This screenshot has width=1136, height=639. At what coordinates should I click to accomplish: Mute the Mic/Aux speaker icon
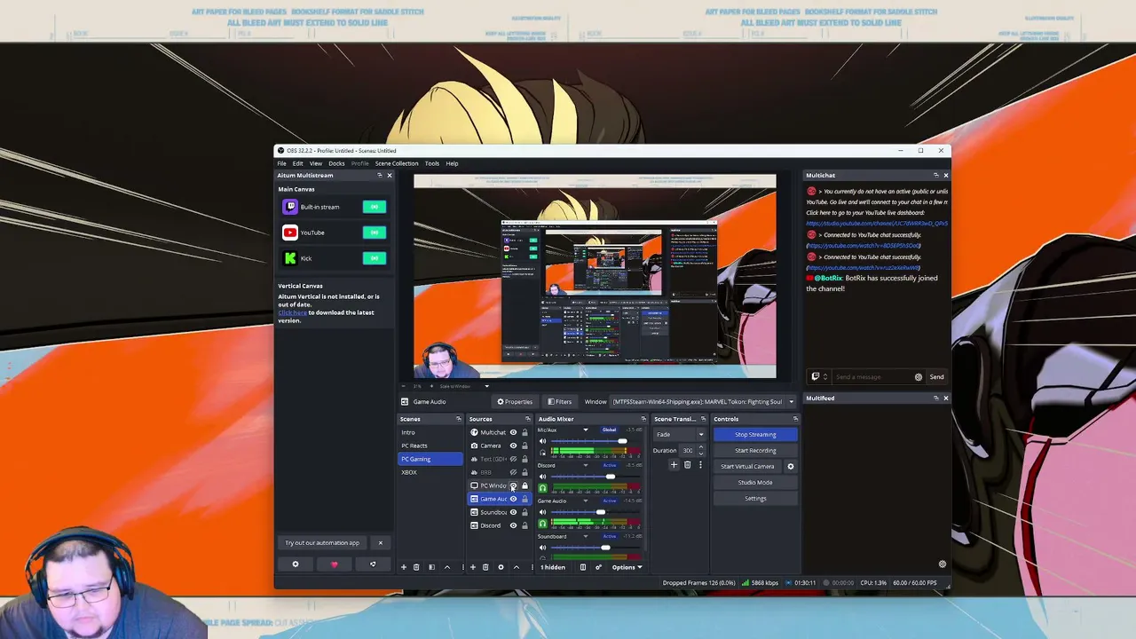click(542, 441)
